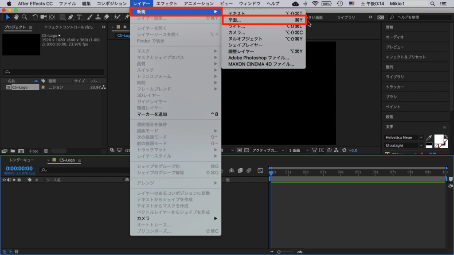Click the Project panel search field

(54, 72)
